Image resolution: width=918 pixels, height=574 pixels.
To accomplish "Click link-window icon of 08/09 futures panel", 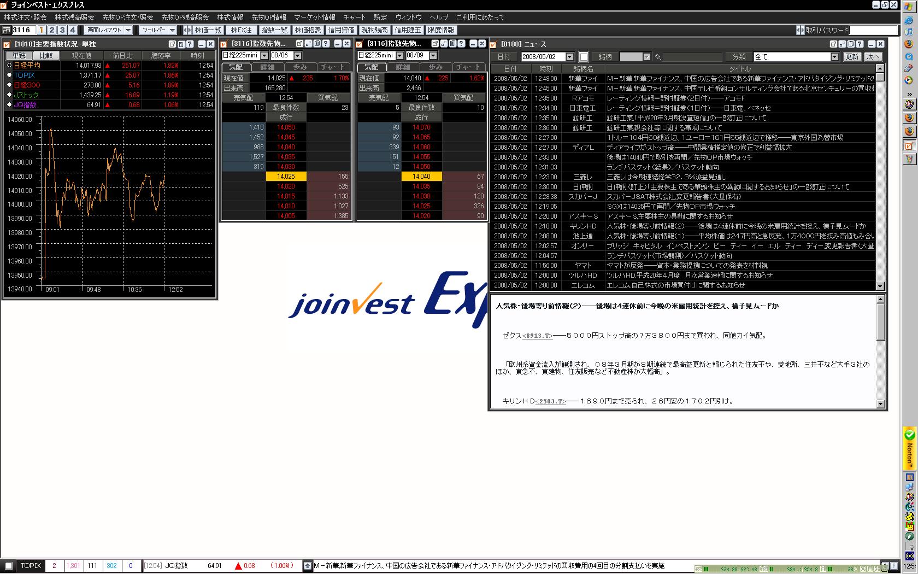I will click(444, 44).
